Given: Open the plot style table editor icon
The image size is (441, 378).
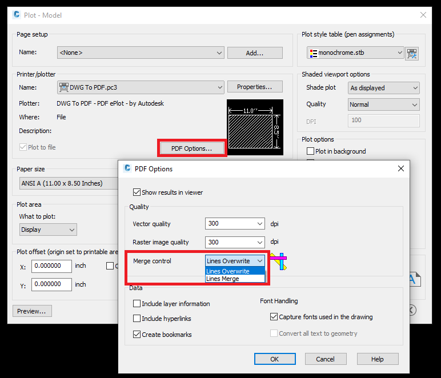Looking at the screenshot, I should pyautogui.click(x=412, y=54).
